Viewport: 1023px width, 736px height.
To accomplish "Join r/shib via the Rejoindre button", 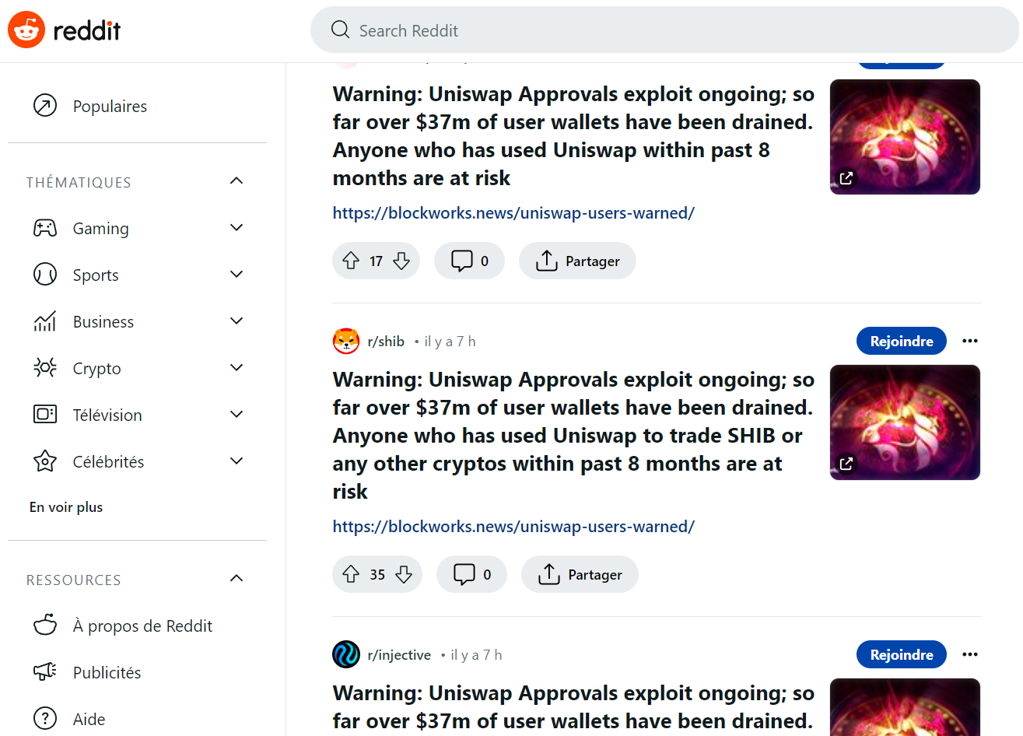I will 901,341.
